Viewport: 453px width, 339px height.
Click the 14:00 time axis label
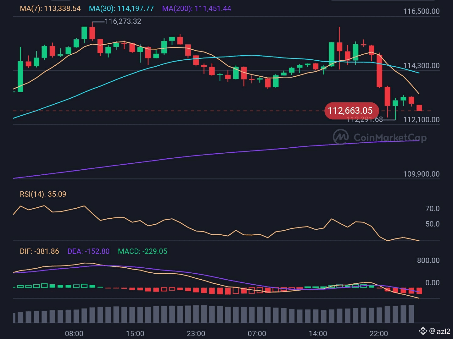(318, 334)
